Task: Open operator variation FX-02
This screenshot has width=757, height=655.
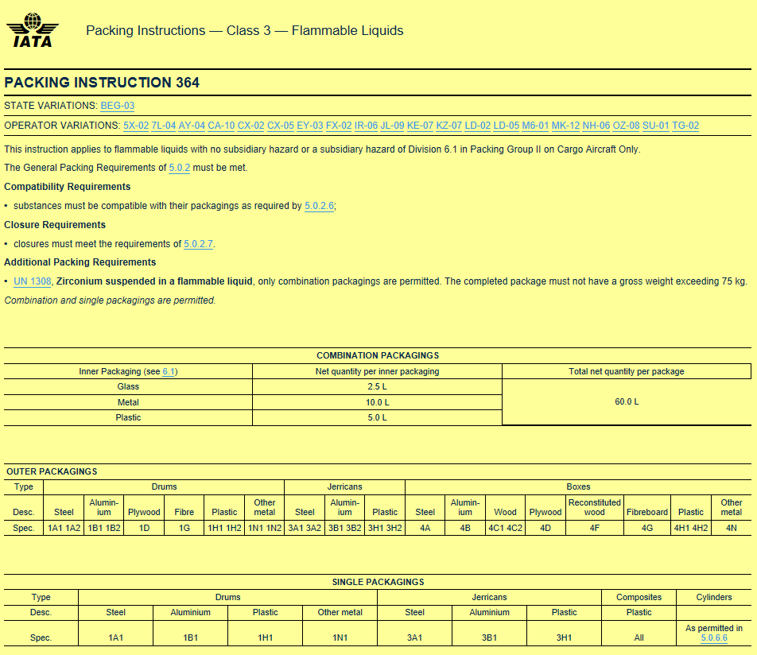Action: pos(339,126)
